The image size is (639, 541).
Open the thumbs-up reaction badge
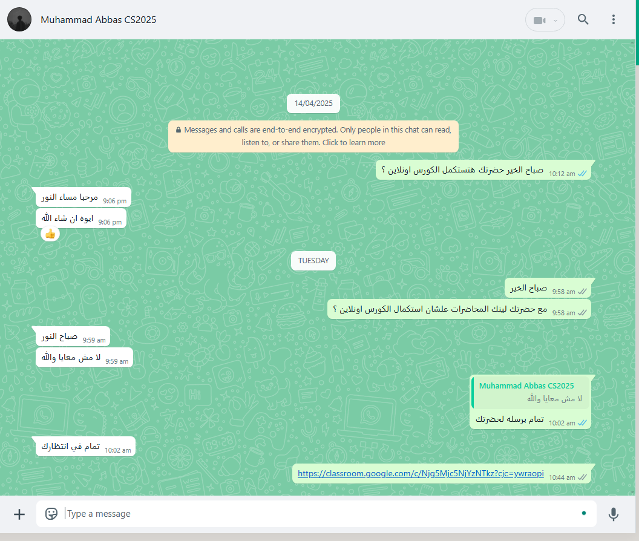(x=50, y=234)
